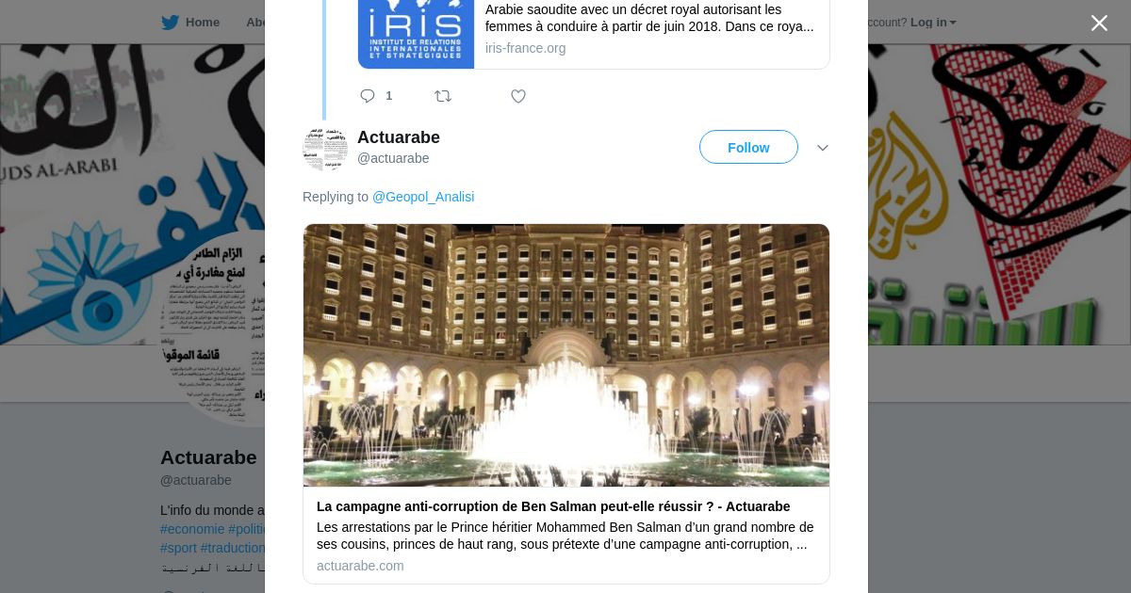
Task: Follow the Actuarabe account
Action: 748,148
